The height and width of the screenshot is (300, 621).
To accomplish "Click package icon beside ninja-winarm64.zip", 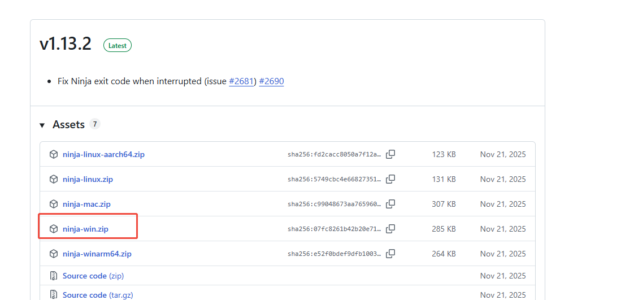I will click(x=54, y=254).
